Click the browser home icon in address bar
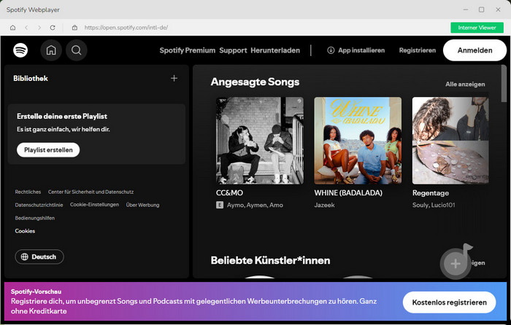Screen dimensions: 511x325 12,28
